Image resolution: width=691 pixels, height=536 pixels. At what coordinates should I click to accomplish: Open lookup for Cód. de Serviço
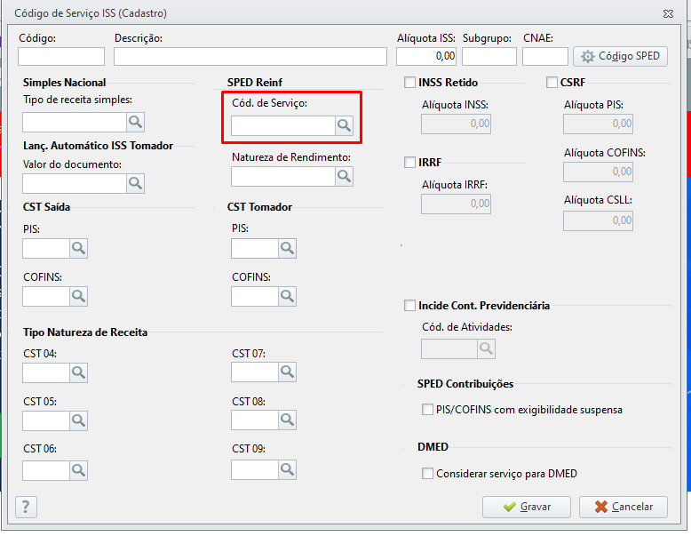(x=344, y=126)
